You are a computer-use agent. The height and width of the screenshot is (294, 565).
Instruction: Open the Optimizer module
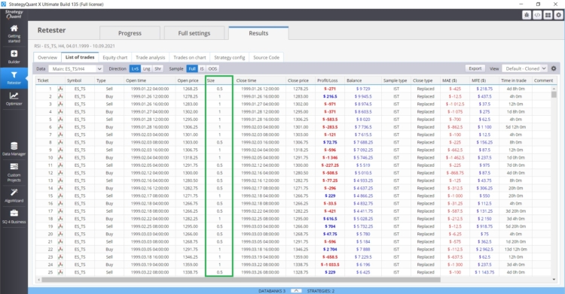pyautogui.click(x=14, y=99)
